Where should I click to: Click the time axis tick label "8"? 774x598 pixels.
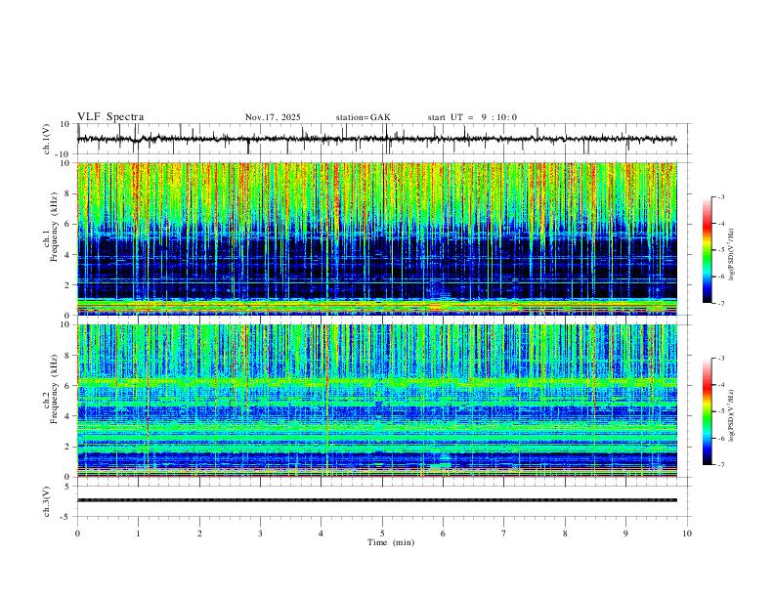click(x=565, y=534)
